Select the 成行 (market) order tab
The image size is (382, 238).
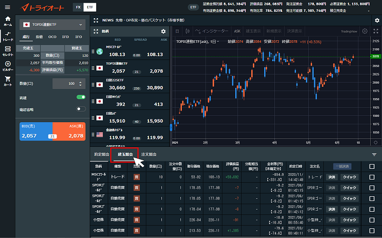26,37
